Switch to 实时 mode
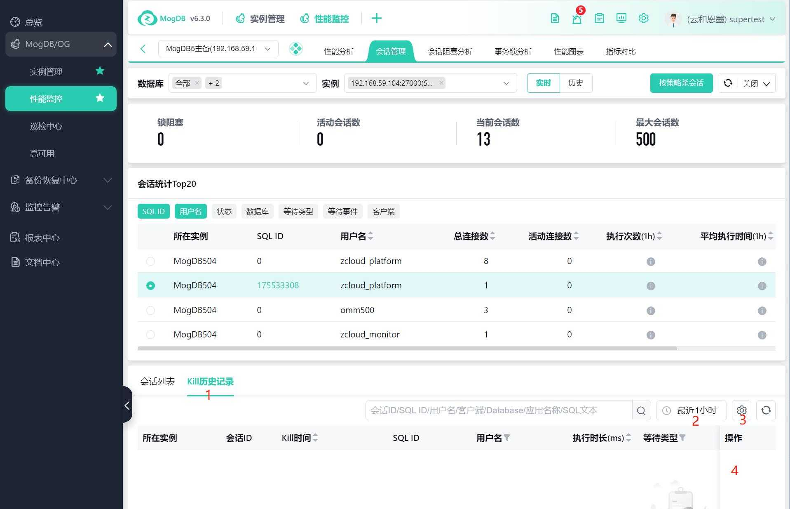This screenshot has width=790, height=509. [543, 83]
